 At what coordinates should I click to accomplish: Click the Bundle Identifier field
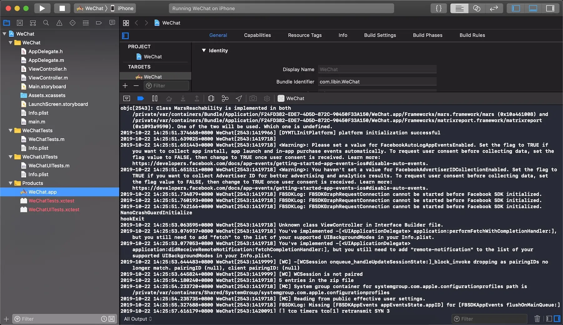coord(377,82)
